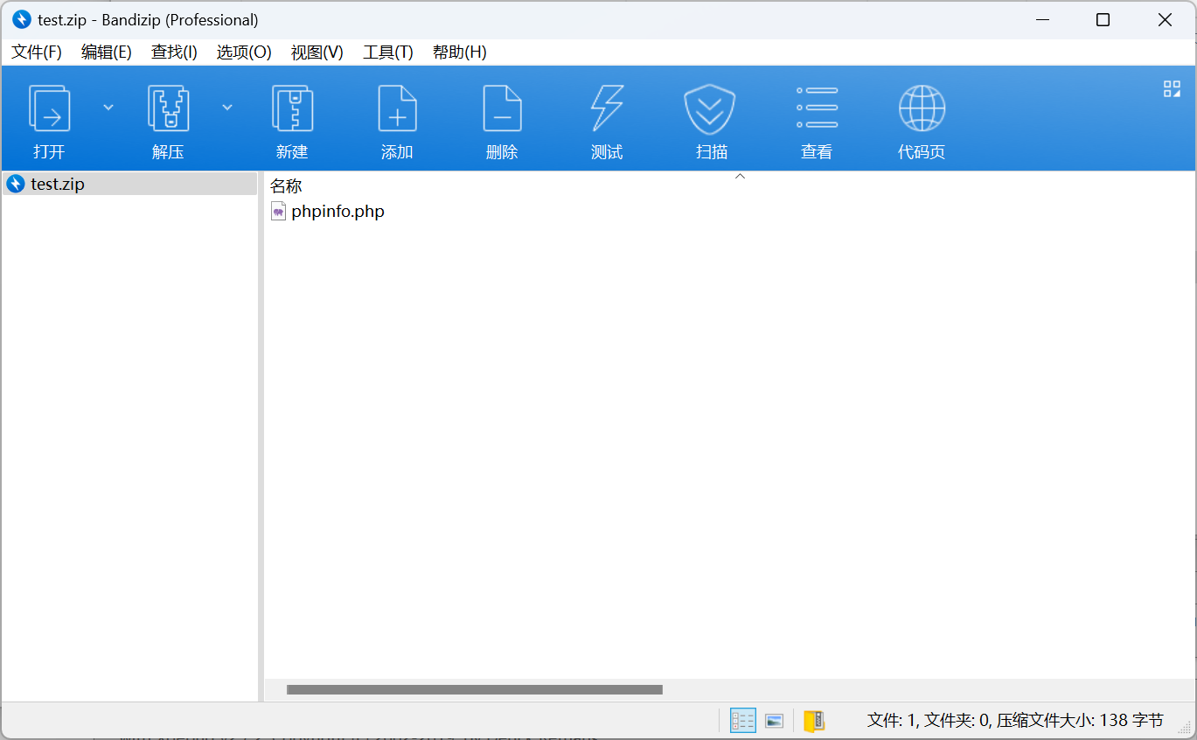1197x740 pixels.
Task: Click the Code page (代码页) globe icon
Action: [x=922, y=108]
